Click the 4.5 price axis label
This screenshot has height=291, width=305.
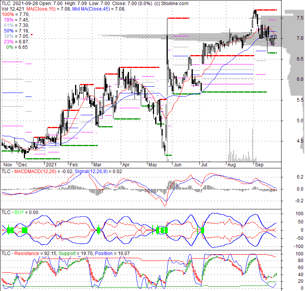300,141
